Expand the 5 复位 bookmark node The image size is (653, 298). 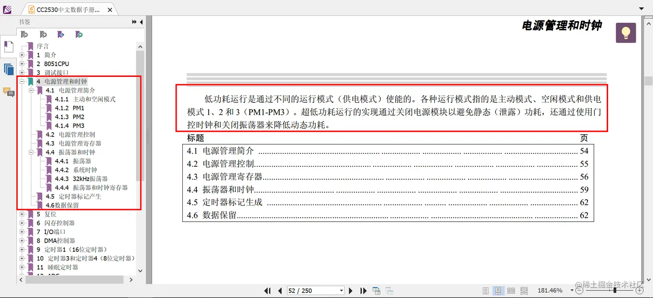[22, 214]
